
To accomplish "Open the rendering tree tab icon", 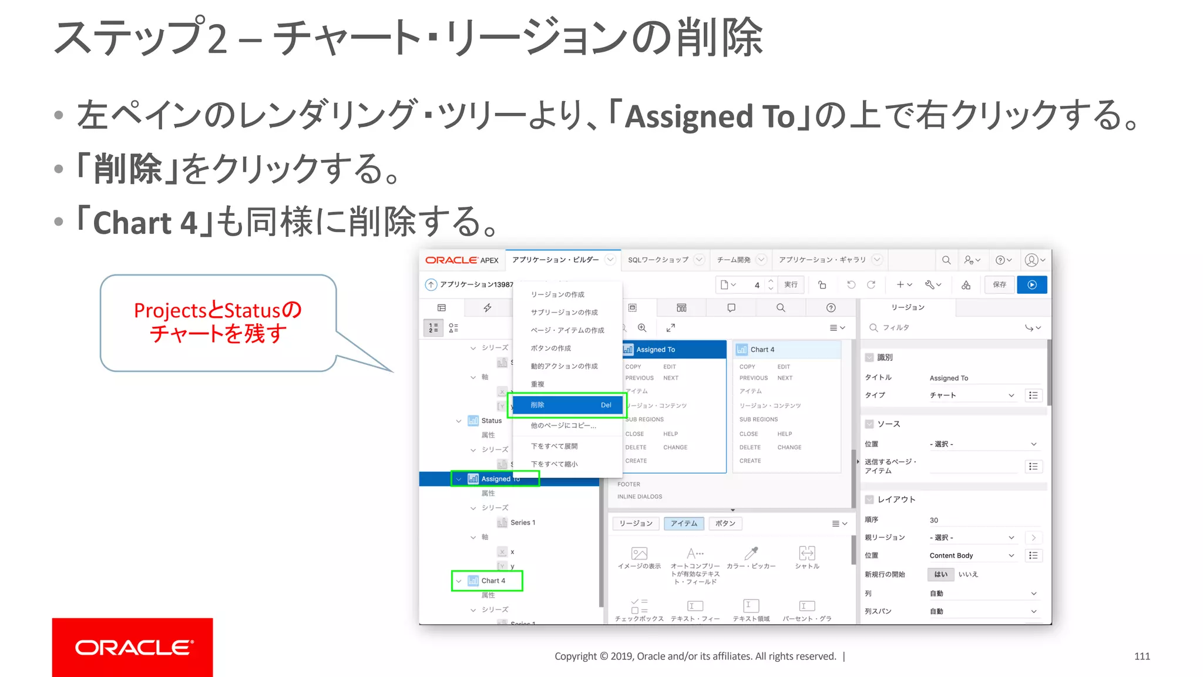I will coord(442,307).
